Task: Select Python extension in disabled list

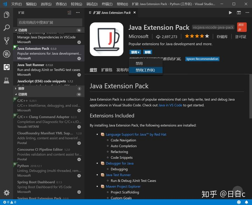Action: (49, 171)
